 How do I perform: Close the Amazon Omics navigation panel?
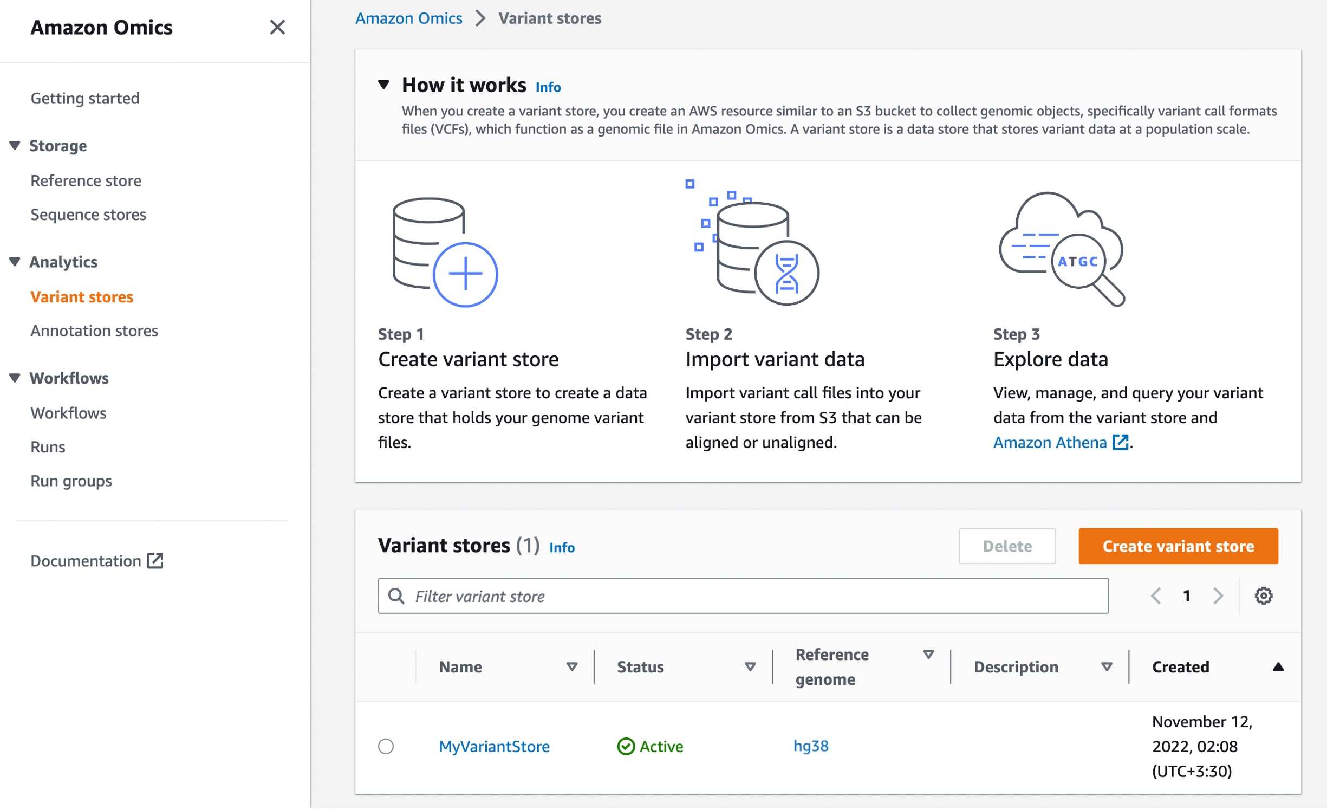point(277,27)
